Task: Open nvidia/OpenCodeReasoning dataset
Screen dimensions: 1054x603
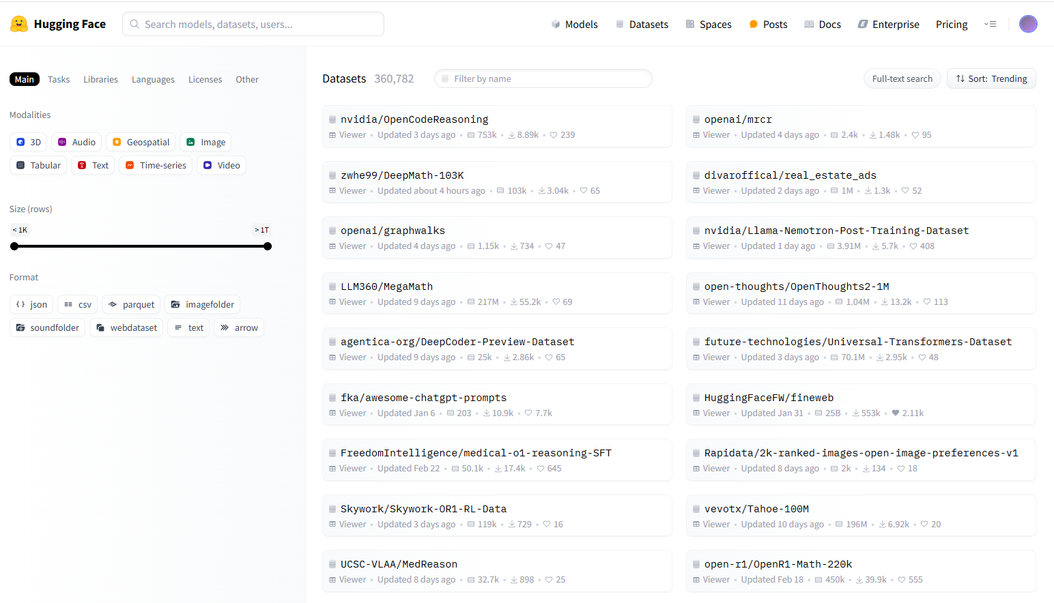Action: point(497,126)
